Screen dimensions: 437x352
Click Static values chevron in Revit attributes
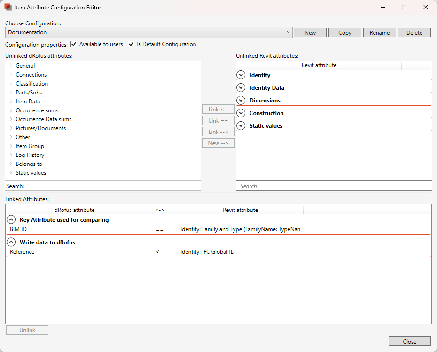[x=241, y=126]
